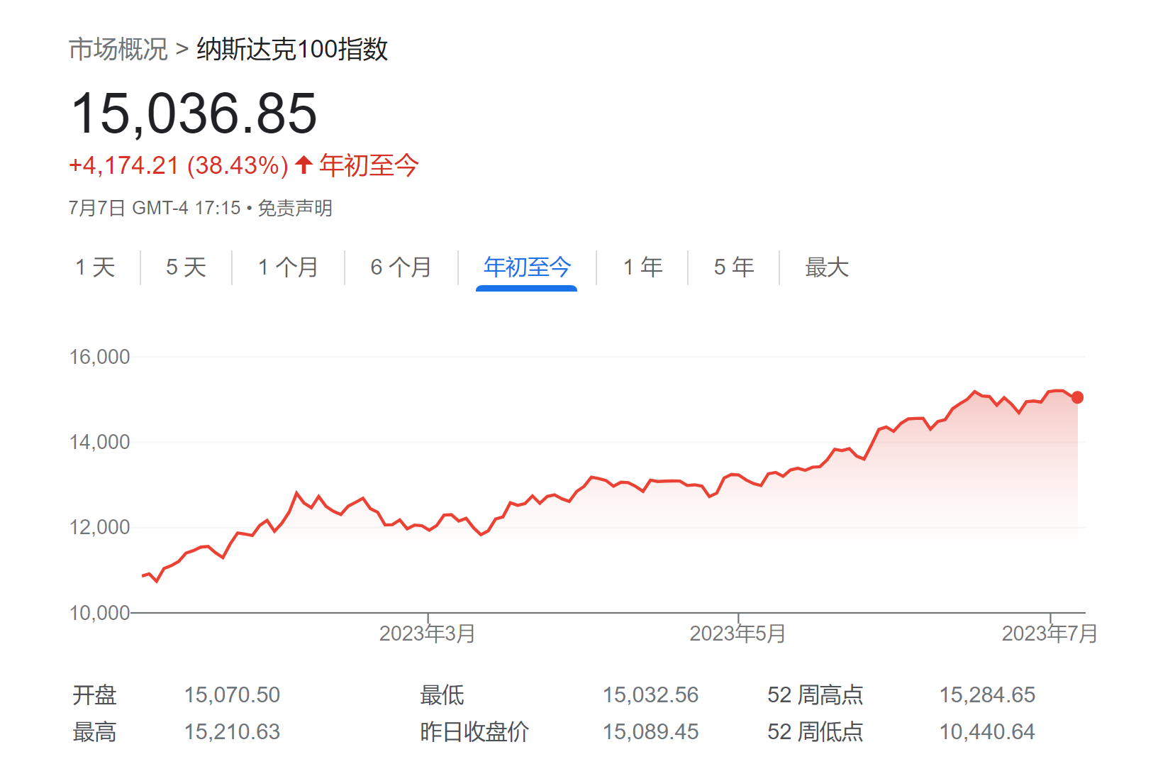Click the 纳斯达克100指数 title
This screenshot has height=764, width=1158.
click(292, 50)
